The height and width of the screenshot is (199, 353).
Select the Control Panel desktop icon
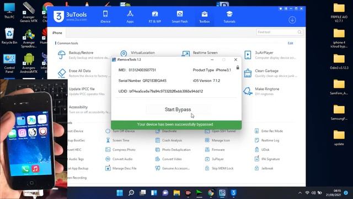coord(9,64)
